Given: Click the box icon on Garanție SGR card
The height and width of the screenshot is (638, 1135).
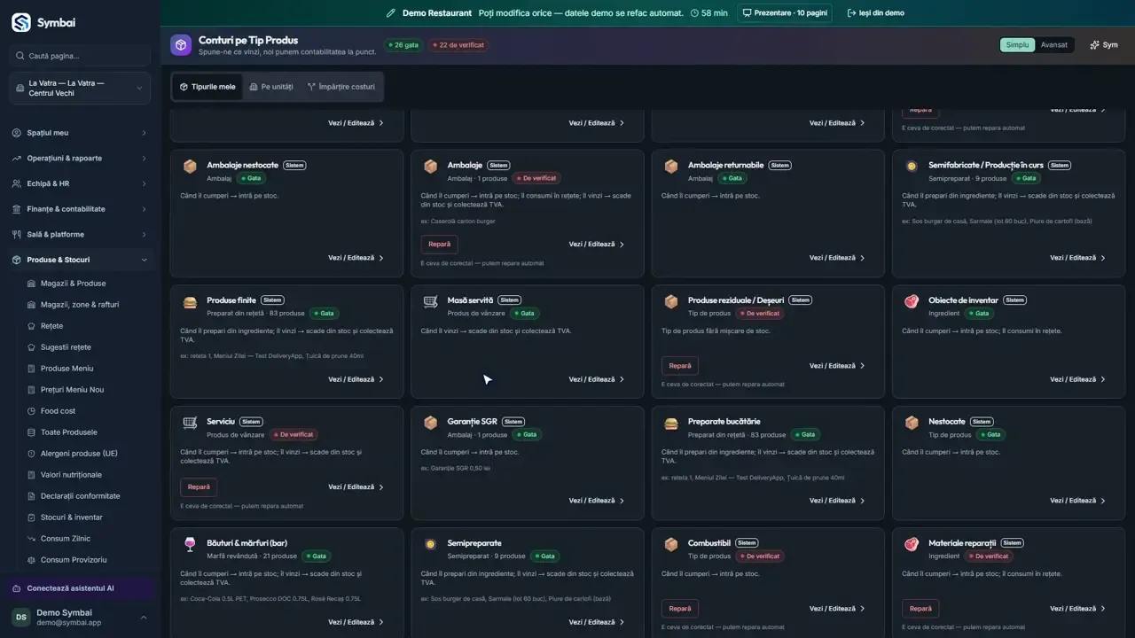Looking at the screenshot, I should (430, 423).
